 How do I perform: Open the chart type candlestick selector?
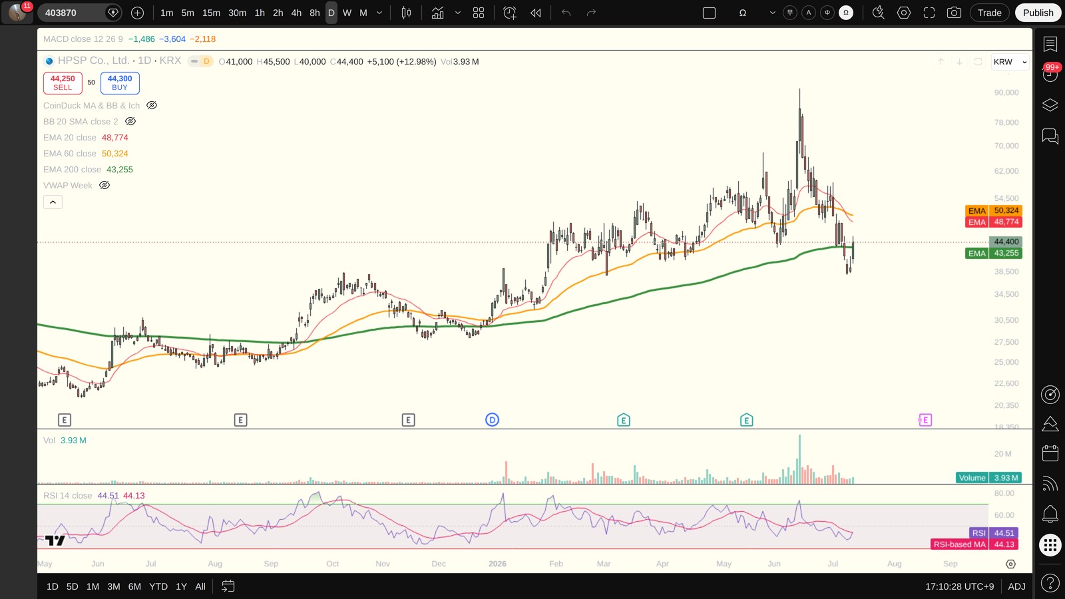406,13
